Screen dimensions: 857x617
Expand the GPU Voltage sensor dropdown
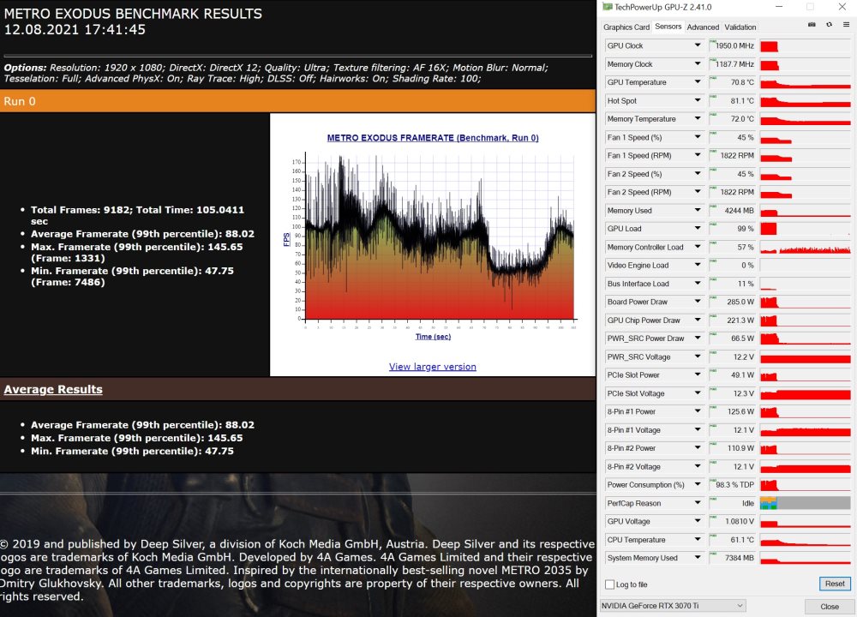pos(698,521)
